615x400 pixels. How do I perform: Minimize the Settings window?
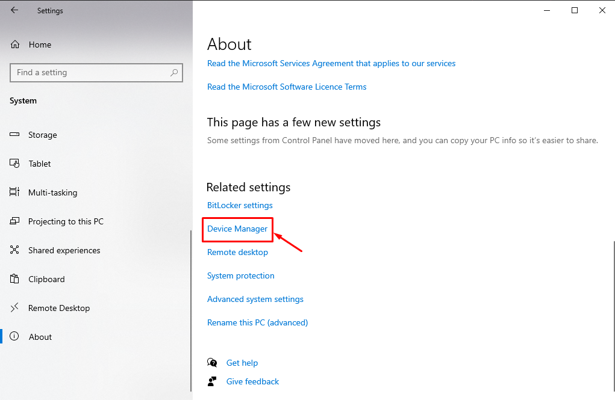547,11
